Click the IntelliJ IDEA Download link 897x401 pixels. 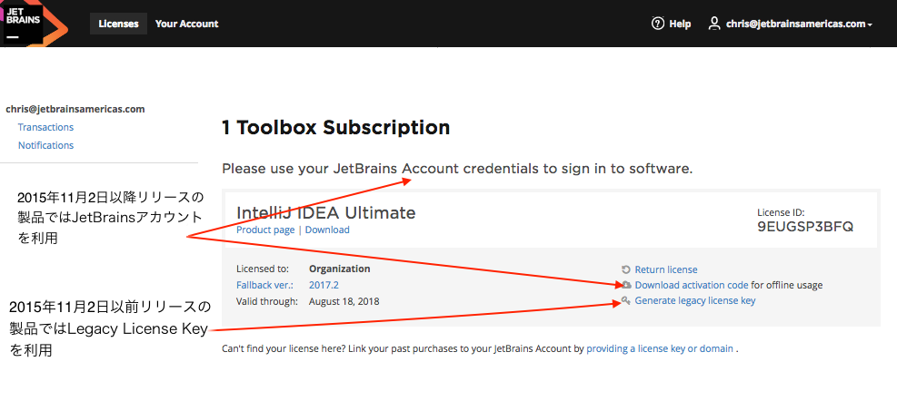(327, 230)
